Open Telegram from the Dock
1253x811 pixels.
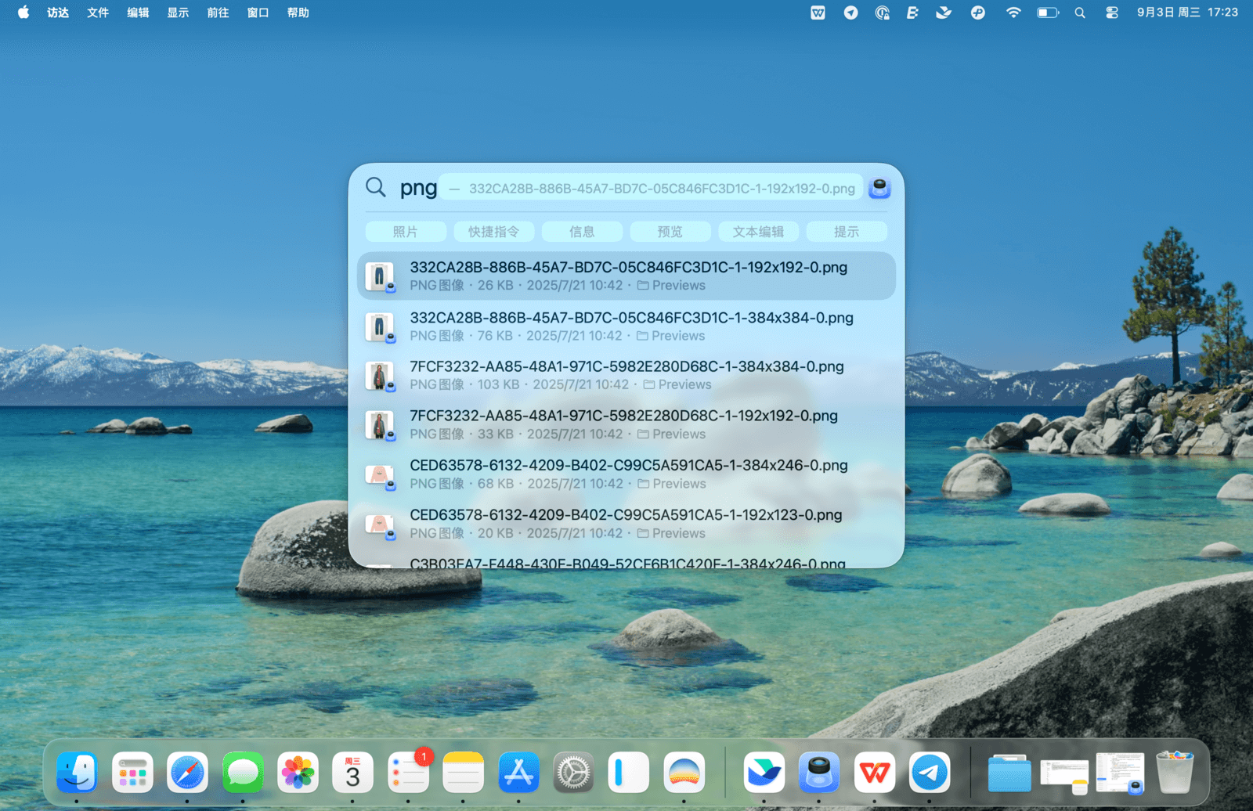[x=929, y=773]
